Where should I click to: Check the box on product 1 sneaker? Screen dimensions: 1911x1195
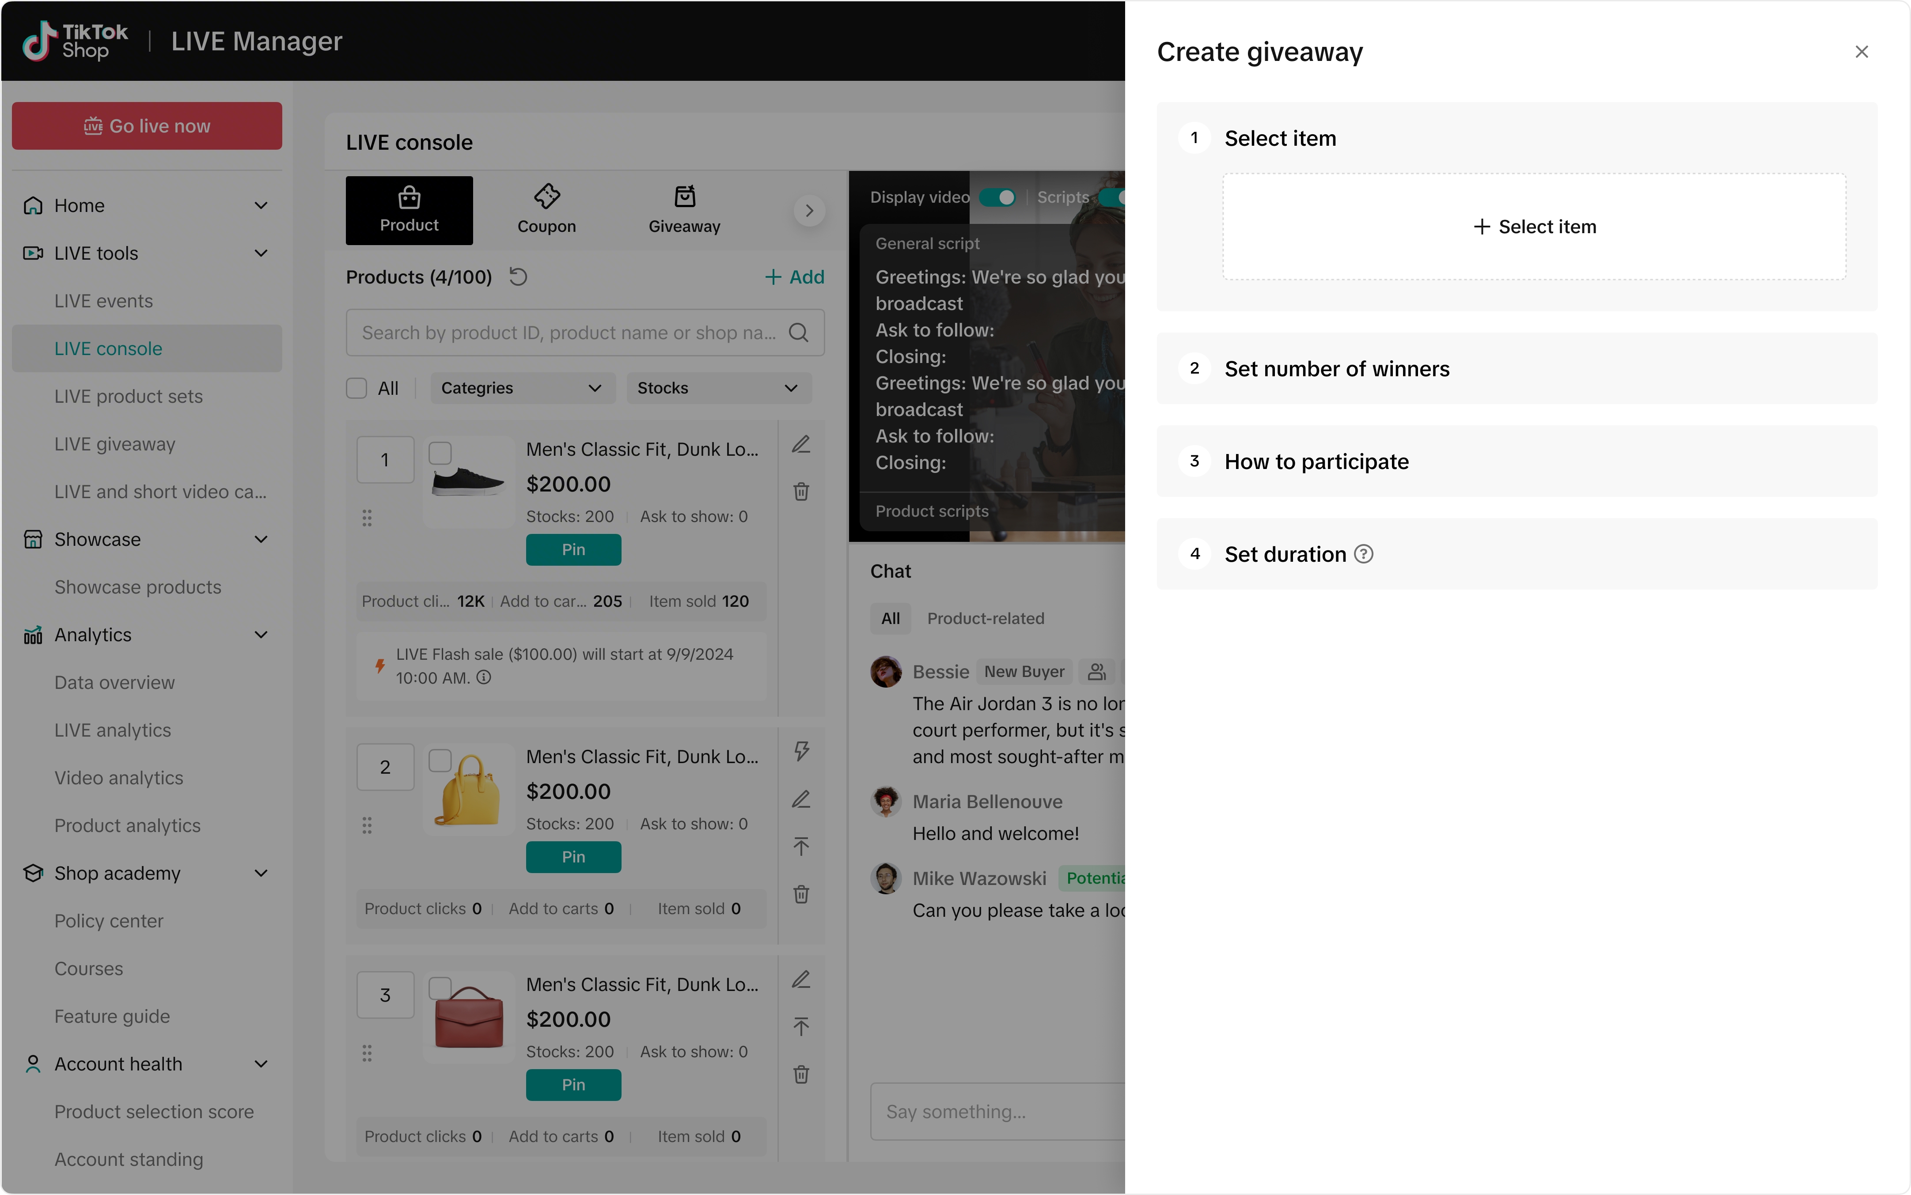[440, 453]
